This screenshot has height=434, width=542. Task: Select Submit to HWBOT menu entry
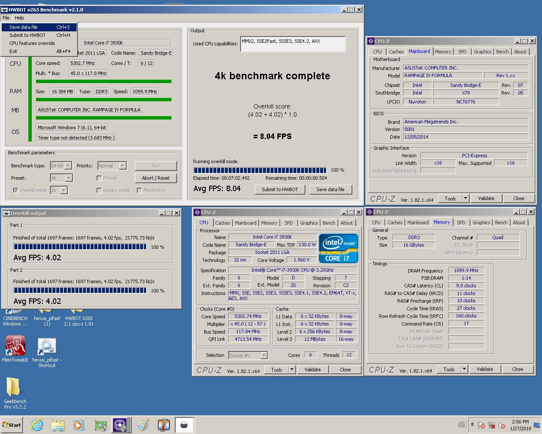pos(39,35)
